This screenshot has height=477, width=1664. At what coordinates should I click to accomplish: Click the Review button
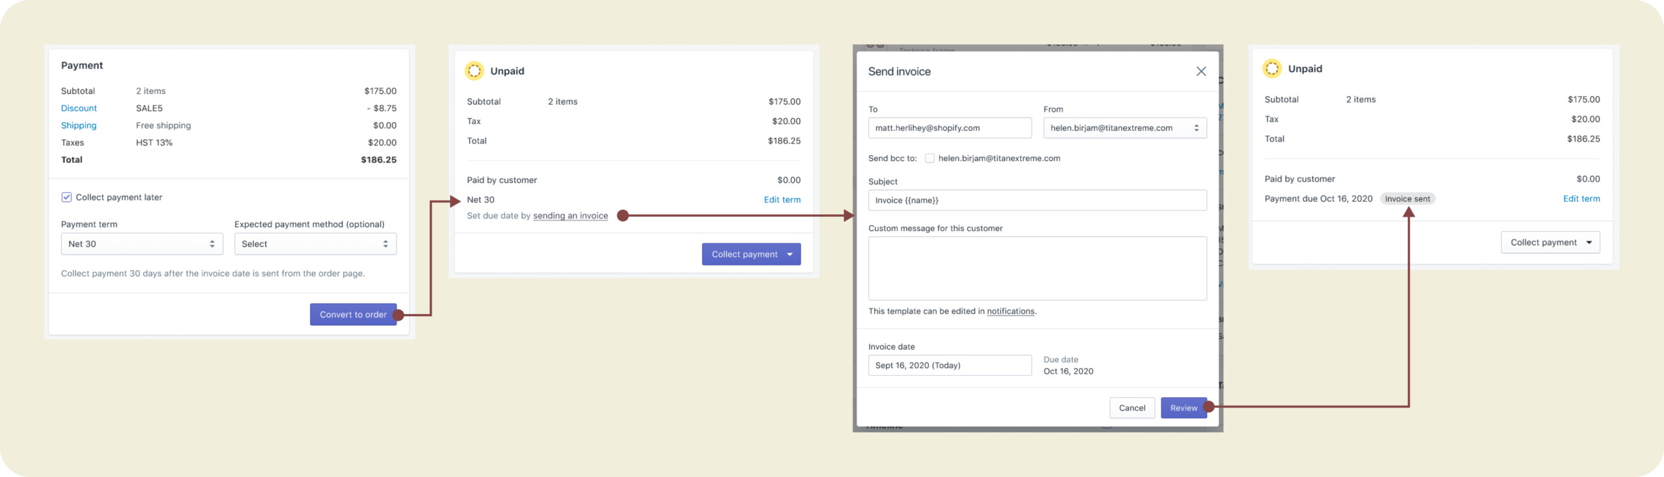coord(1183,408)
